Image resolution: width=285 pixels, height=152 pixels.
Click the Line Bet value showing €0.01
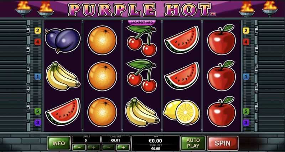(x=116, y=140)
